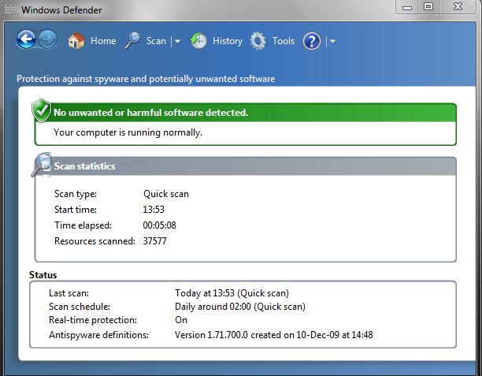This screenshot has height=376, width=482.
Task: Click the 'Scan schedule:' label
Action: click(x=80, y=307)
